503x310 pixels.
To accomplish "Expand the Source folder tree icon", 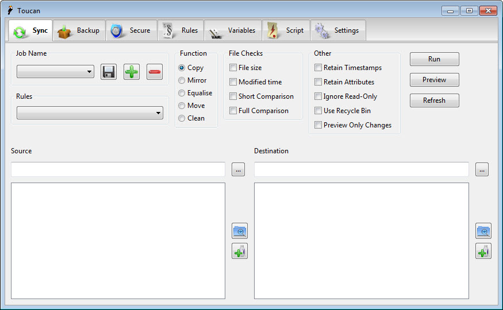I will pyautogui.click(x=240, y=231).
